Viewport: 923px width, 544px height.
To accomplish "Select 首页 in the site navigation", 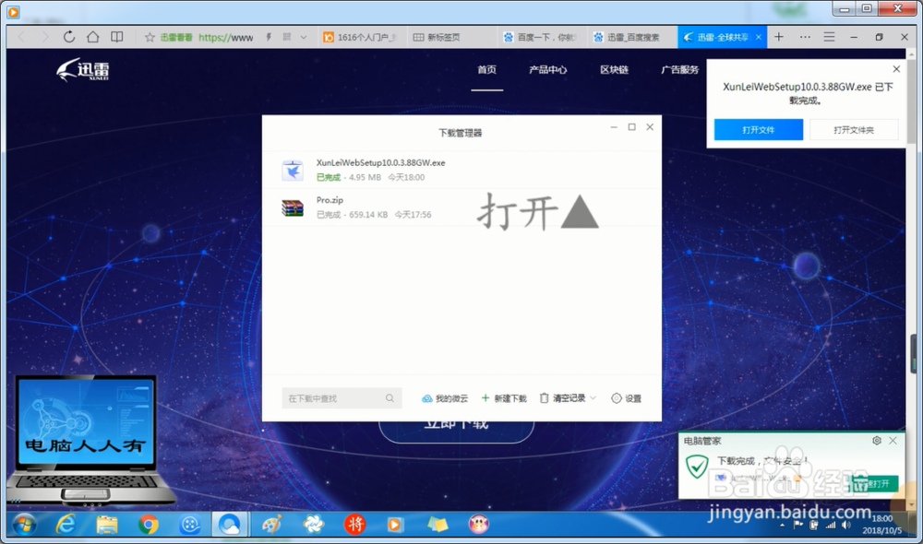I will [486, 69].
